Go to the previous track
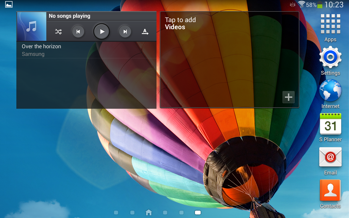 pyautogui.click(x=78, y=32)
